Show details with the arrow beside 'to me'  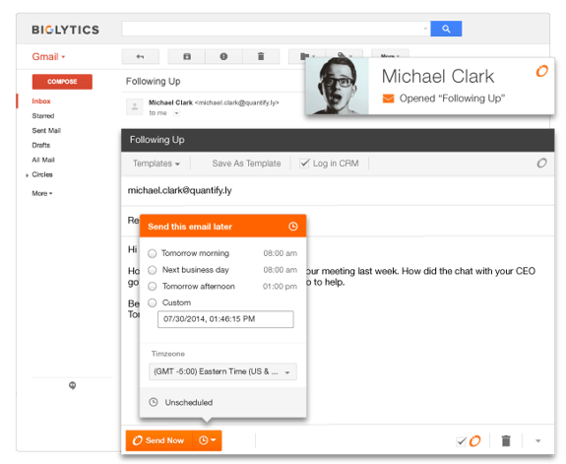click(176, 113)
